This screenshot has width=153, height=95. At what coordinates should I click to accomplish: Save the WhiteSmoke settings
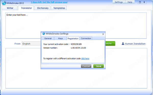click(98, 66)
